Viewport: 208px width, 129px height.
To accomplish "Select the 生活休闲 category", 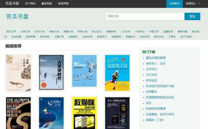I will click(x=145, y=37).
